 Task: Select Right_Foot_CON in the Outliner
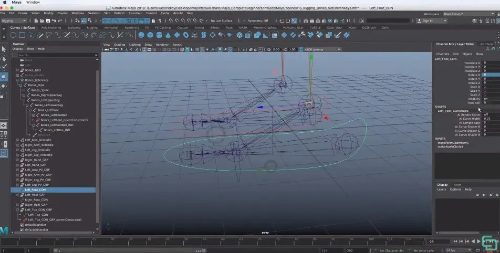point(36,200)
